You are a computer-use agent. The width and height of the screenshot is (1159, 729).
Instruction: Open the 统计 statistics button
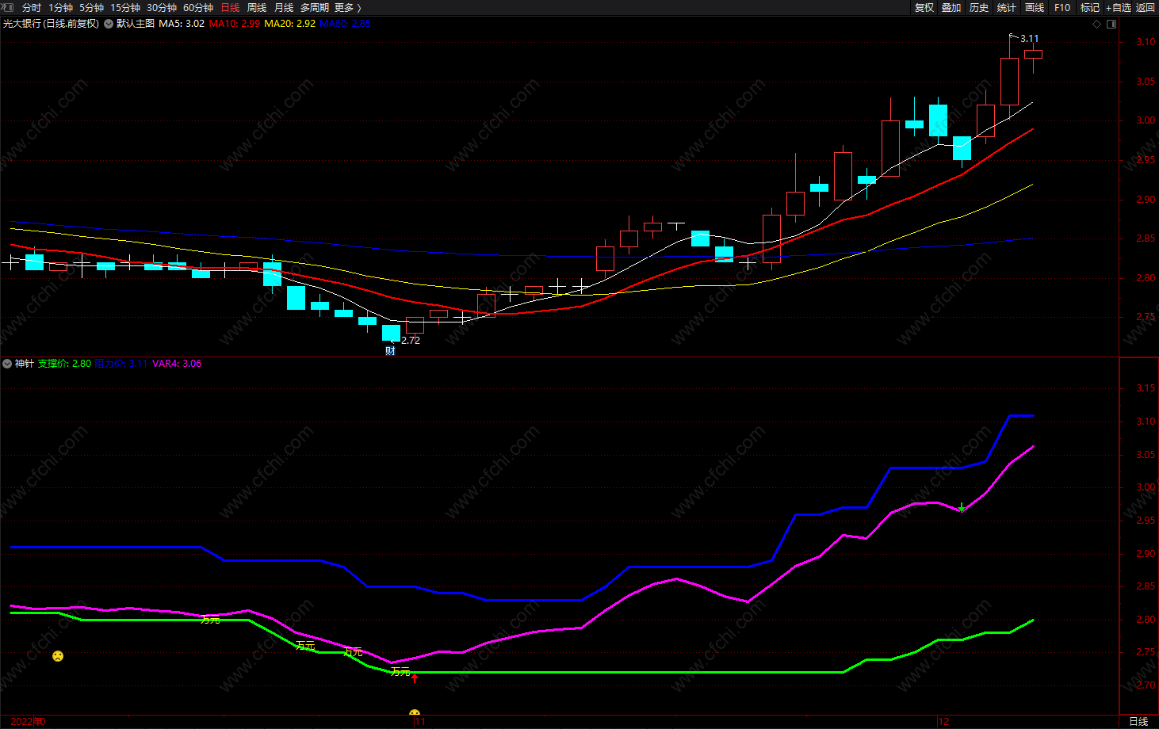coord(1007,7)
